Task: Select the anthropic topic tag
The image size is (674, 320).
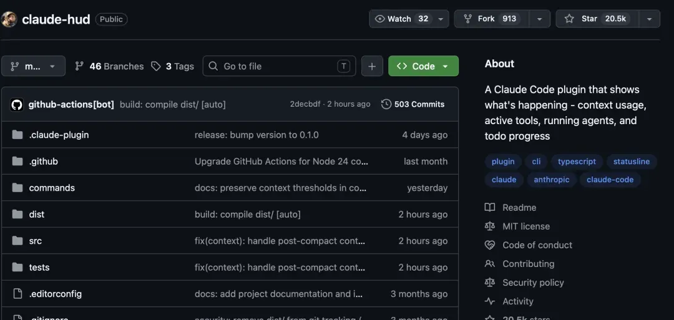Action: [x=552, y=180]
